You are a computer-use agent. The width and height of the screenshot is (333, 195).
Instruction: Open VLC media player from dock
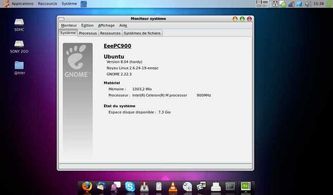coord(173,187)
